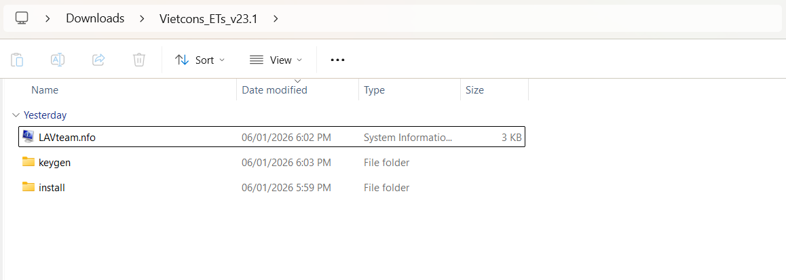Navigate to Downloads in the breadcrumb
The image size is (786, 280).
[95, 18]
